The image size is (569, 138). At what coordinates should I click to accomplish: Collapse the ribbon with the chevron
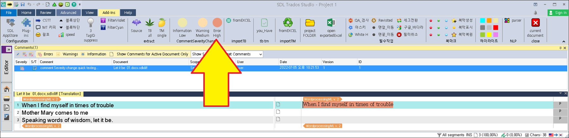(x=564, y=41)
